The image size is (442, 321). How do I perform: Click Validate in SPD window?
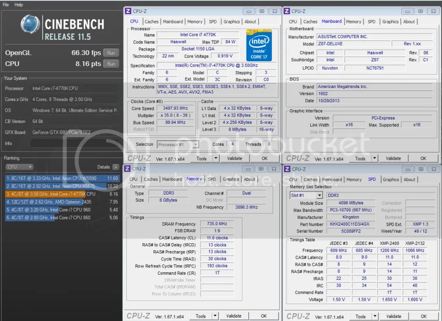pyautogui.click(x=394, y=317)
